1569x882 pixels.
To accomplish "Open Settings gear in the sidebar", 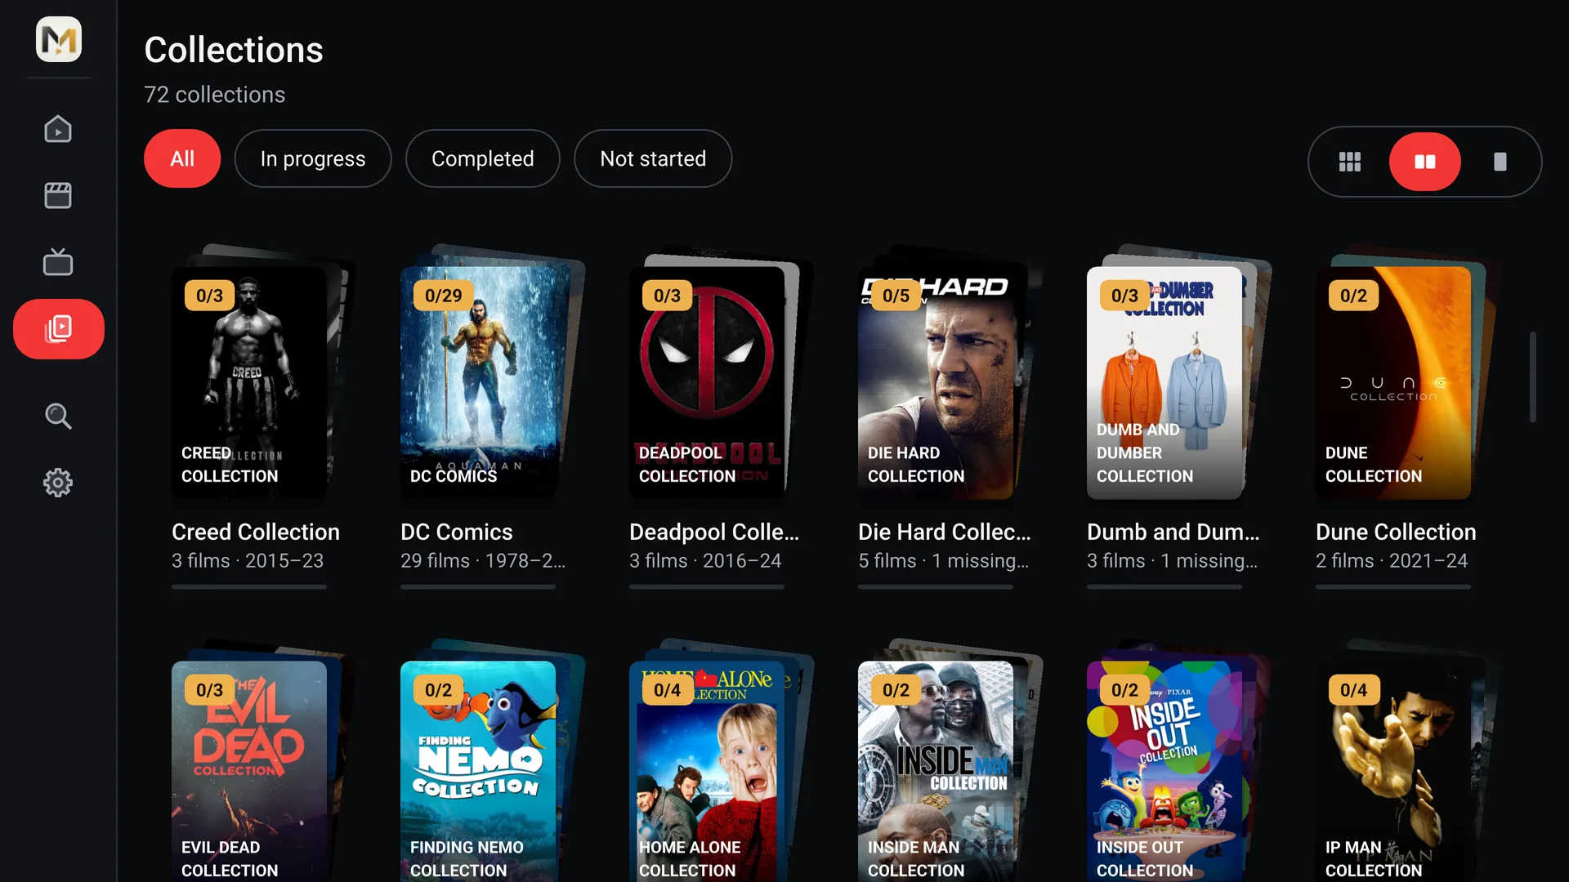I will (x=58, y=483).
